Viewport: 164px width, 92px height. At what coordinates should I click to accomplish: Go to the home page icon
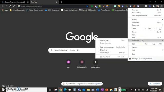(14, 6)
